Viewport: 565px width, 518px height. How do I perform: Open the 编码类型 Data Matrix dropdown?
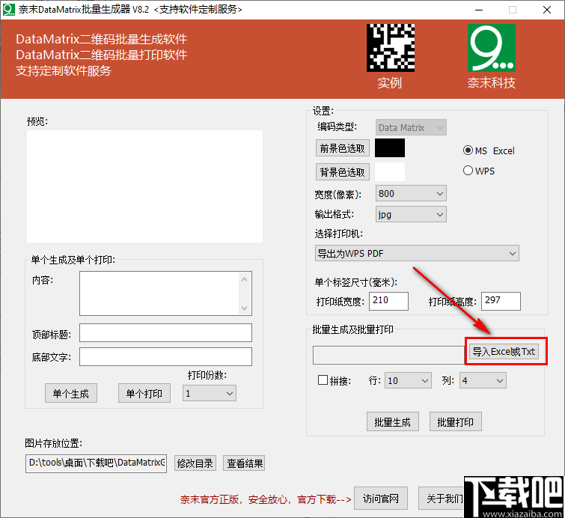411,127
